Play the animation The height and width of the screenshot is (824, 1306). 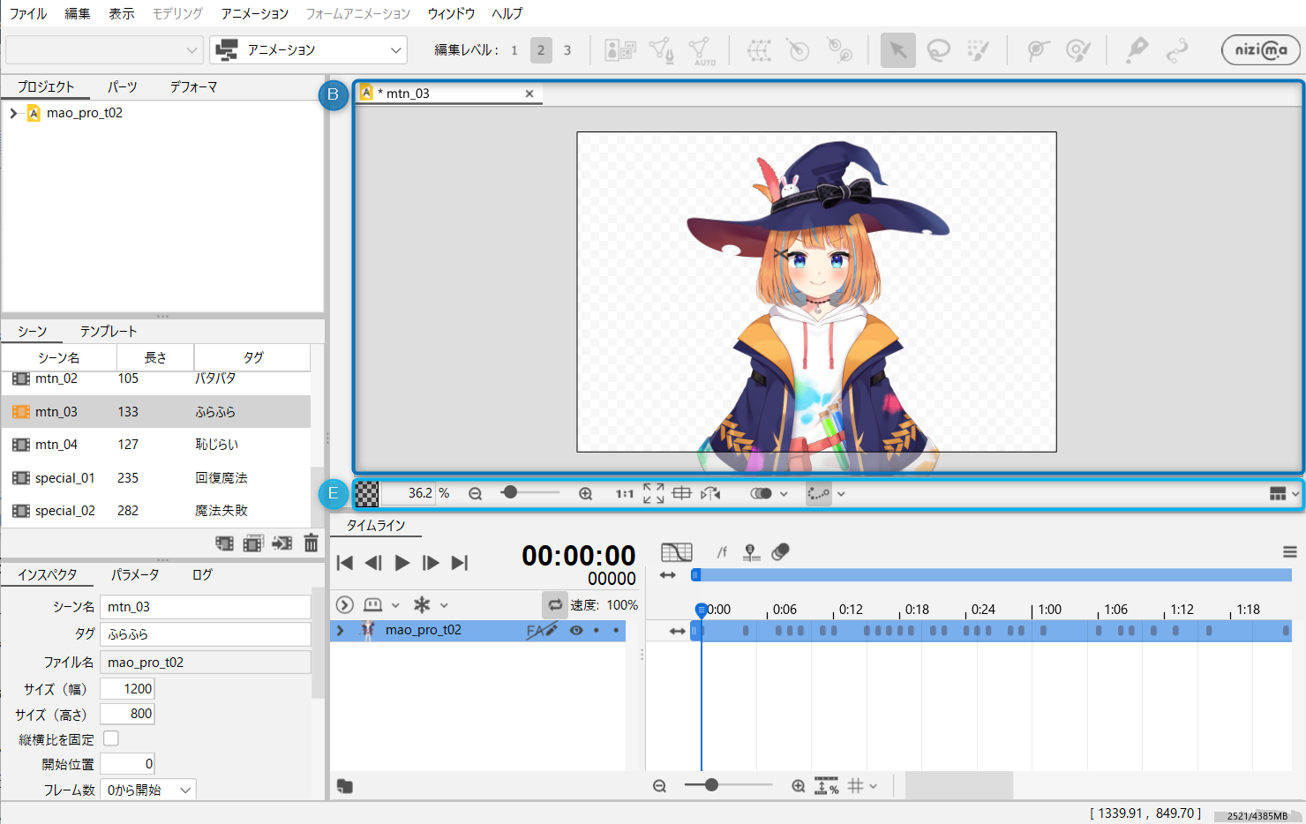coord(402,563)
